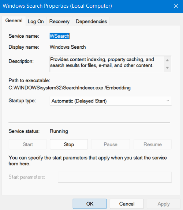
Task: Click the Pause service button
Action: (x=111, y=145)
